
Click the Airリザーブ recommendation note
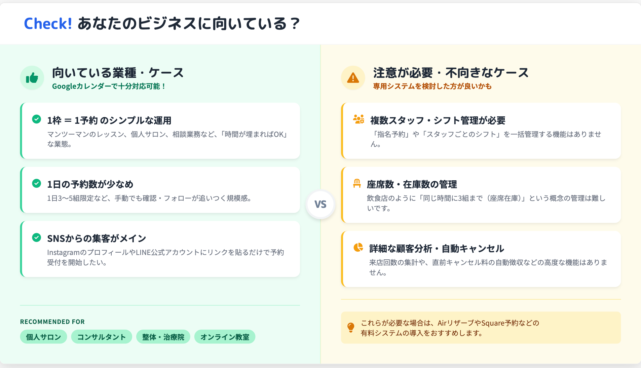coord(450,328)
